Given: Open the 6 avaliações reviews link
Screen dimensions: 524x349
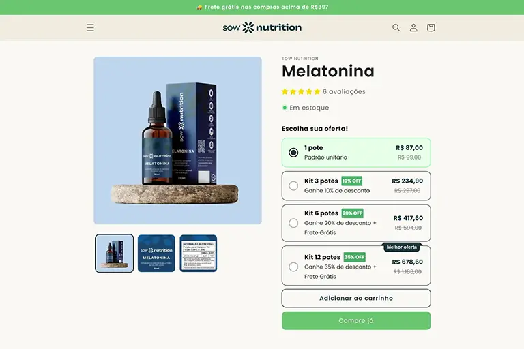Looking at the screenshot, I should pyautogui.click(x=344, y=91).
